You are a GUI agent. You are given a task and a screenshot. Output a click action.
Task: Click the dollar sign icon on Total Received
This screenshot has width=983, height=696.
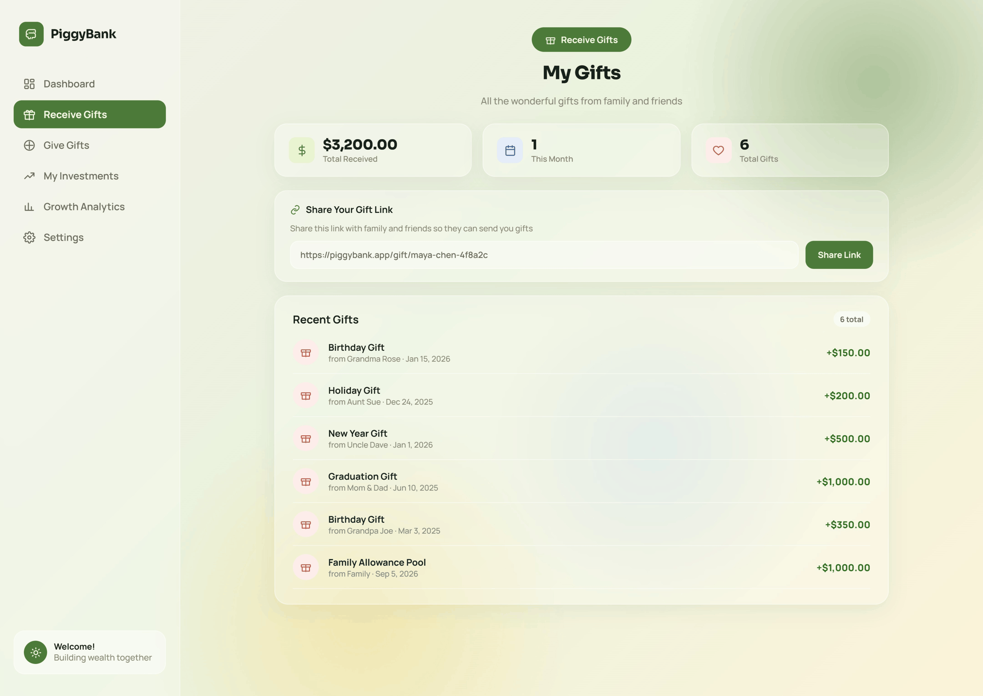point(302,150)
